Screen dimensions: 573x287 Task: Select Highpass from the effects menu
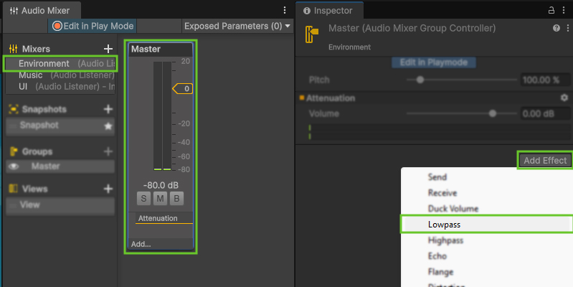(x=446, y=240)
